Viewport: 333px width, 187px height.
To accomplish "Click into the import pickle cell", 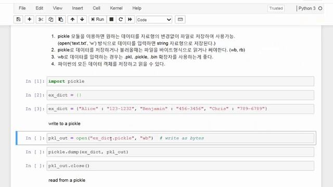I will pyautogui.click(x=181, y=82).
